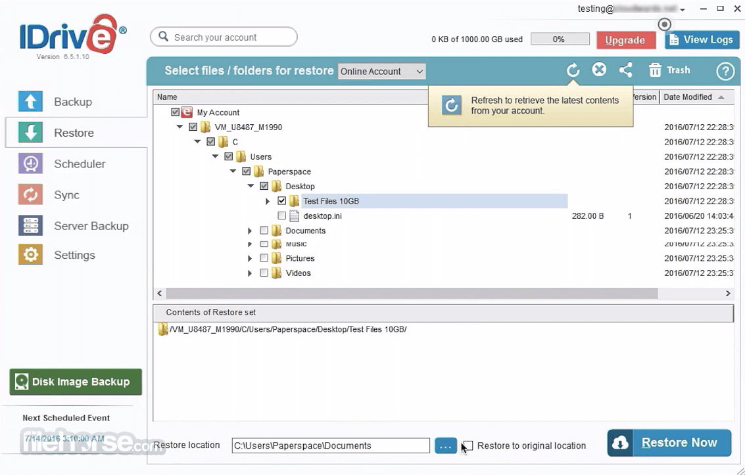Viewport: 745px width, 475px height.
Task: Uncheck the Test Files 10GB checkbox
Action: pos(281,201)
